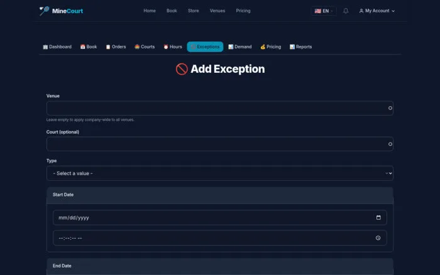Click the mm/dd/yyyy start date field
440x275 pixels.
click(220, 217)
